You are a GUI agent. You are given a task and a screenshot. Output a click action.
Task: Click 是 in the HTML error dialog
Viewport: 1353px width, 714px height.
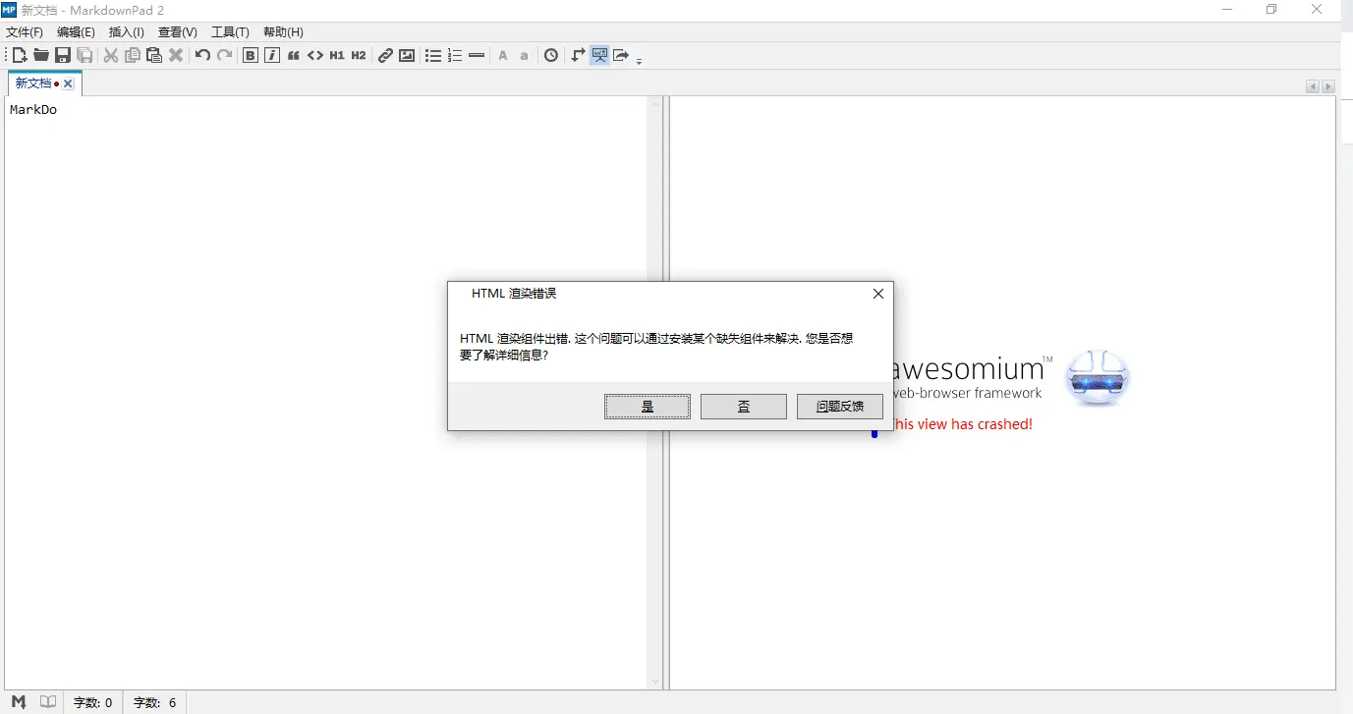coord(648,407)
